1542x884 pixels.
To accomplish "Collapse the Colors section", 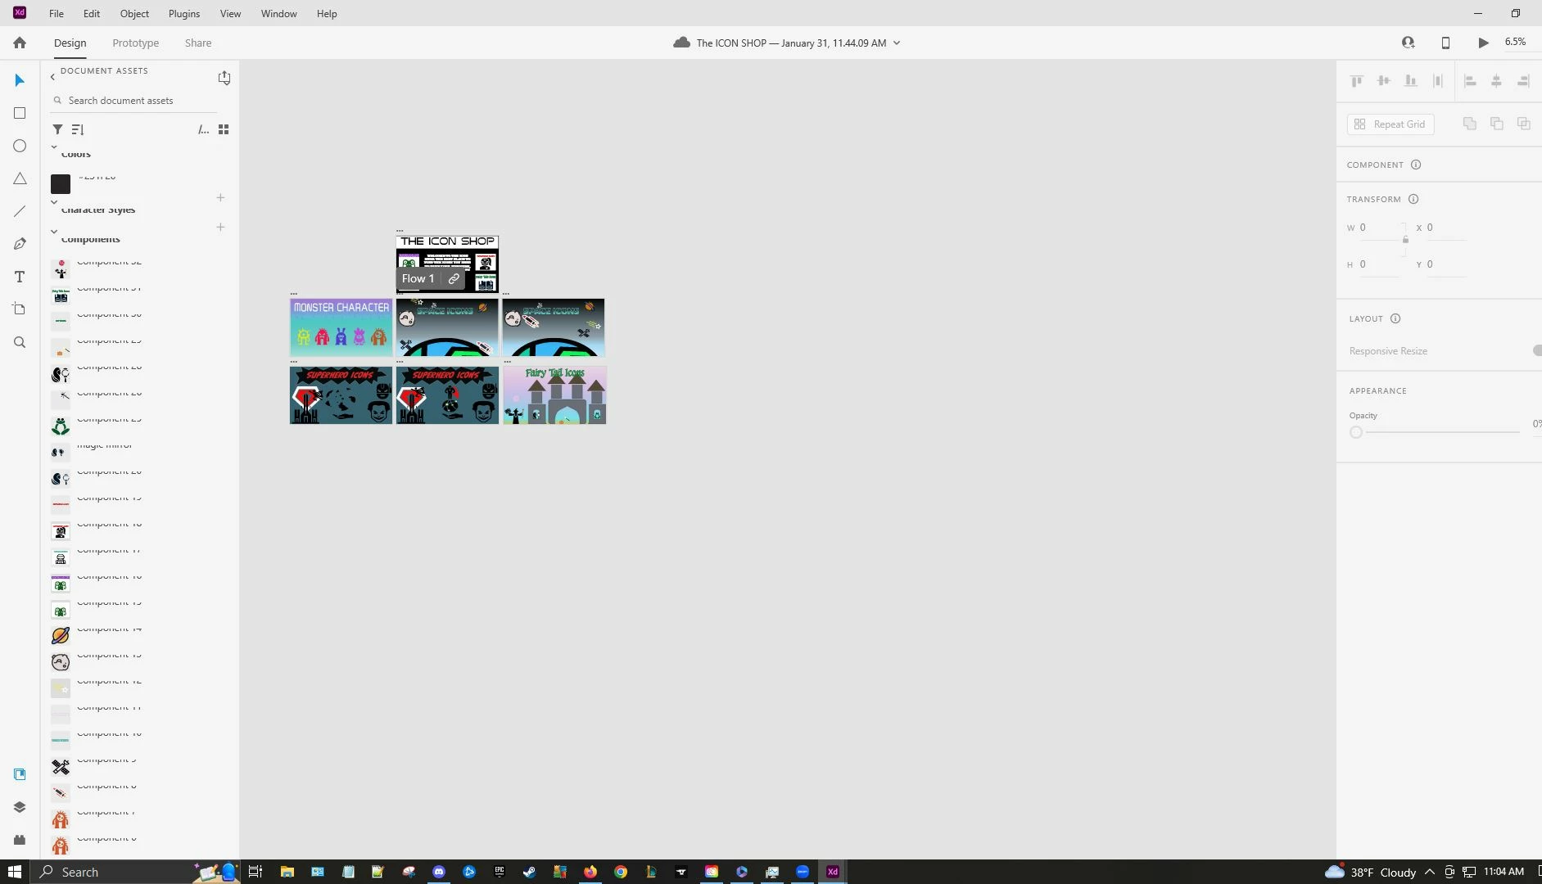I will [54, 148].
